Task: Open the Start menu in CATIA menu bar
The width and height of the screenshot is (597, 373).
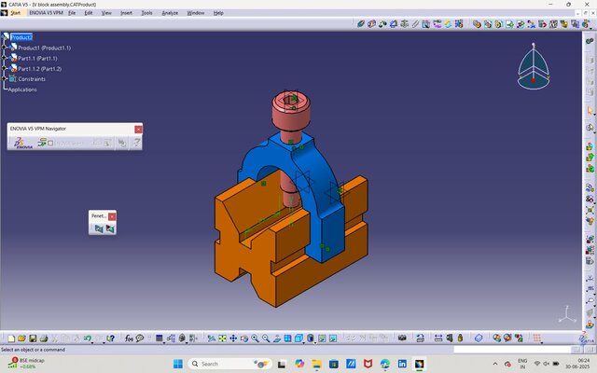Action: [16, 13]
